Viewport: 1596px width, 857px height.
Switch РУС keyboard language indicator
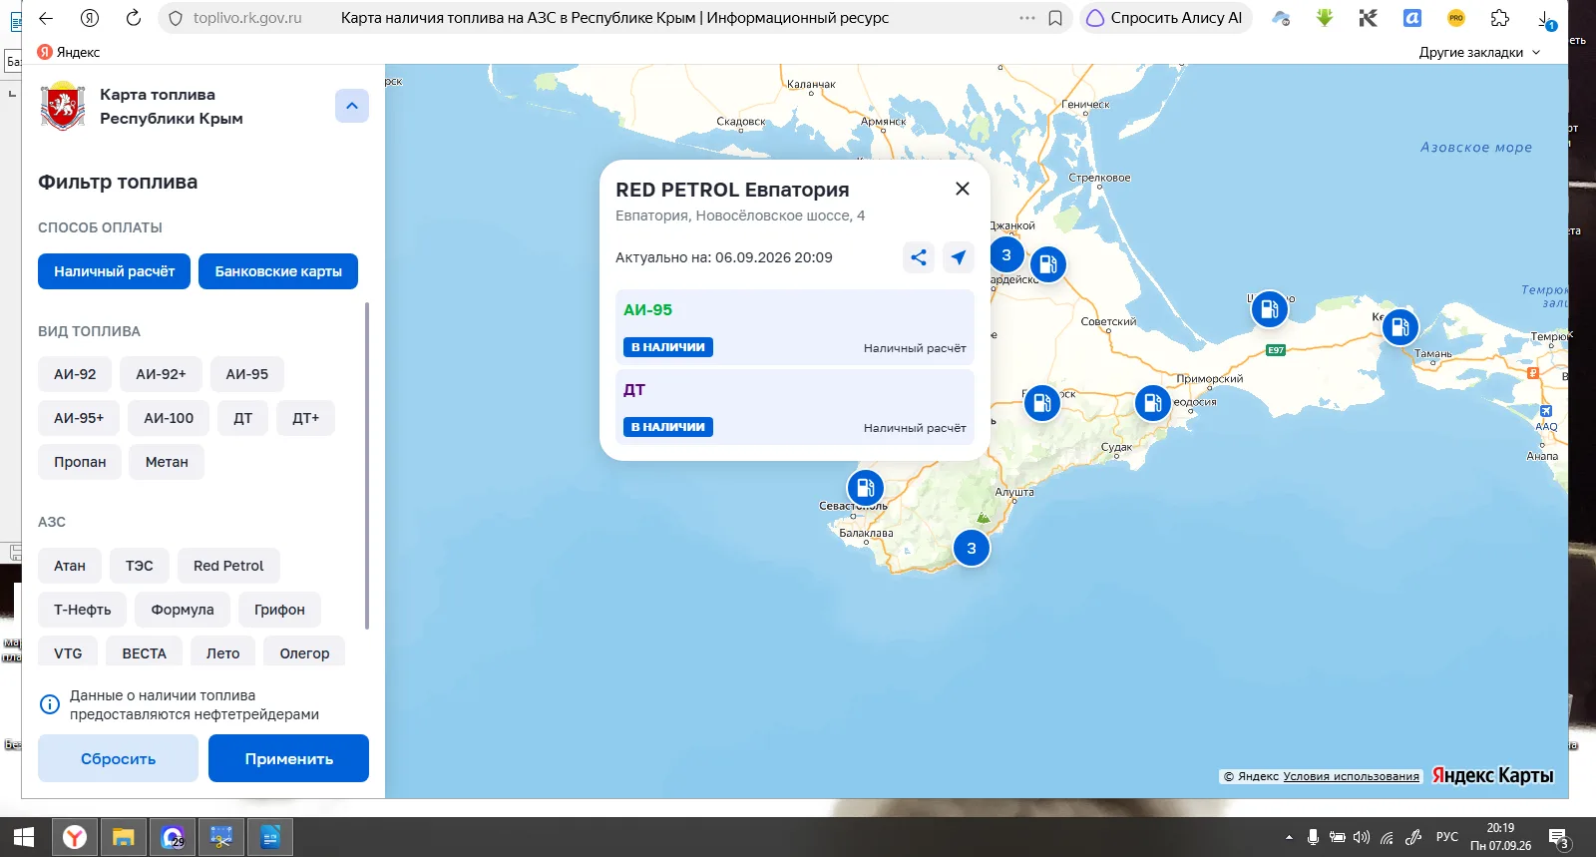pyautogui.click(x=1446, y=837)
